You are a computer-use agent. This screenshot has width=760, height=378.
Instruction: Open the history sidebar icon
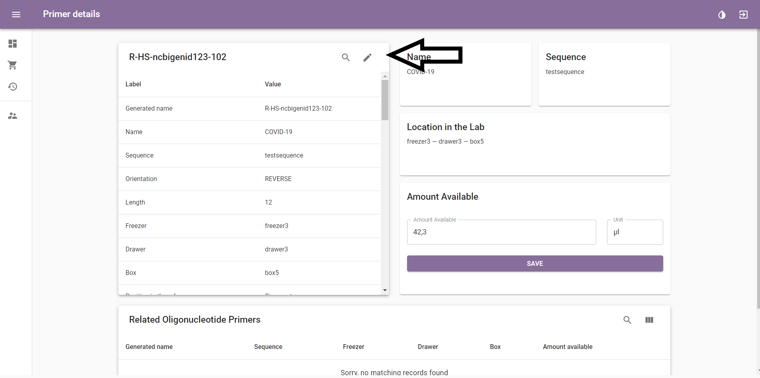pyautogui.click(x=13, y=86)
